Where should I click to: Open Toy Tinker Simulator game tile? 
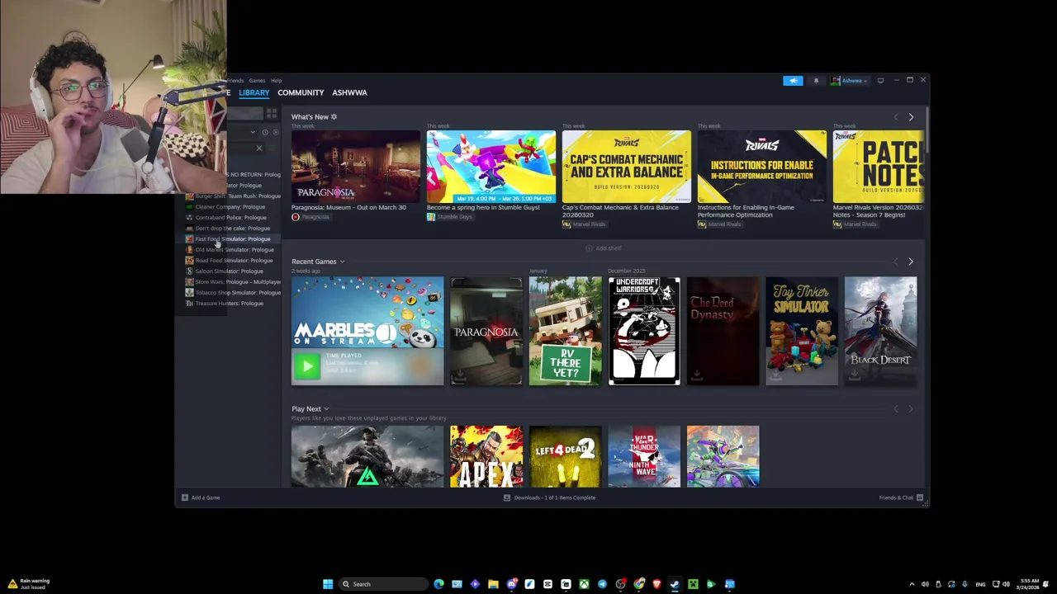802,332
